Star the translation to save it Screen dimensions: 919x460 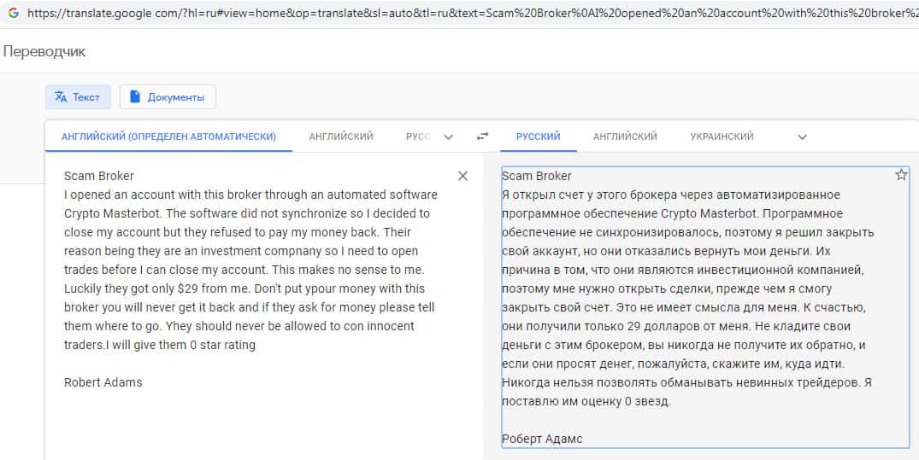tap(900, 175)
